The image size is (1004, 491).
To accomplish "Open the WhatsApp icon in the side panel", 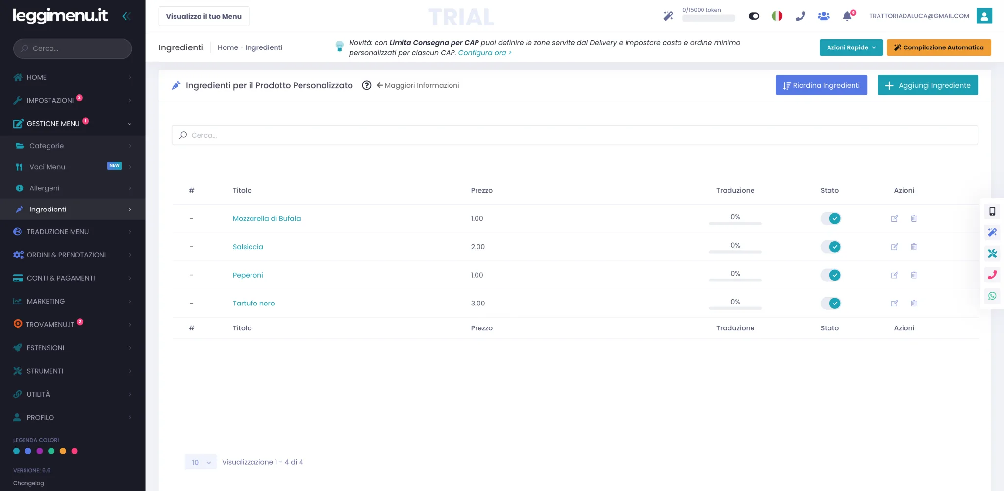I will (x=992, y=296).
